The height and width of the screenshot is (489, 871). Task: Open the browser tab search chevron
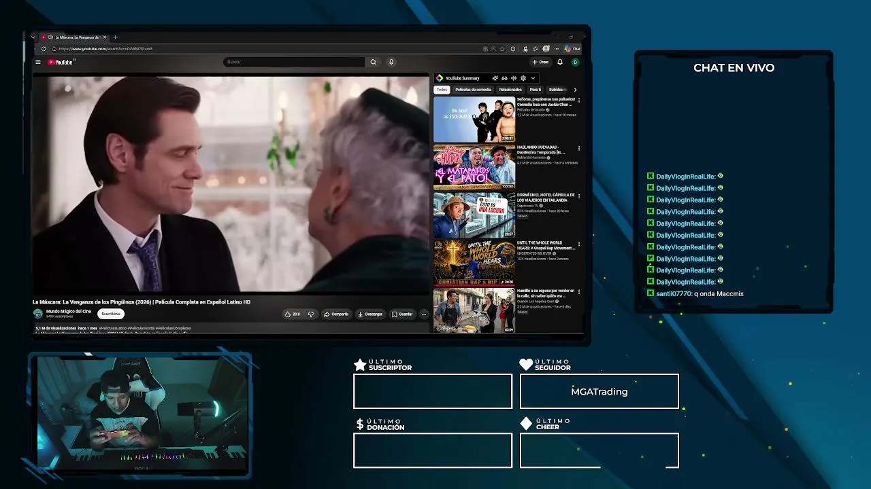click(33, 37)
